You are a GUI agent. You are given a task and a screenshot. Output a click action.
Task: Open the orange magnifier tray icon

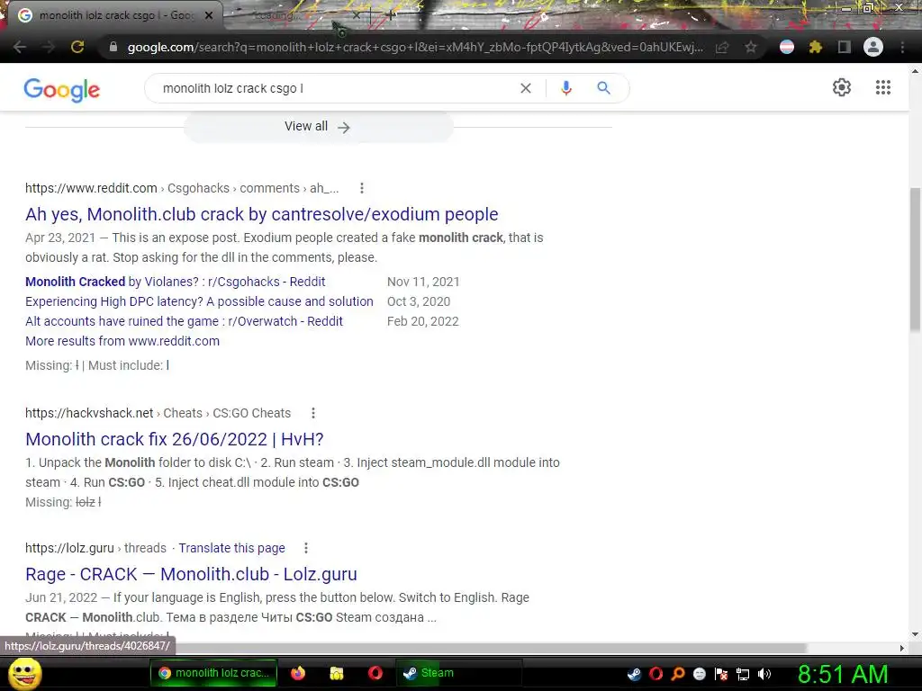[678, 674]
